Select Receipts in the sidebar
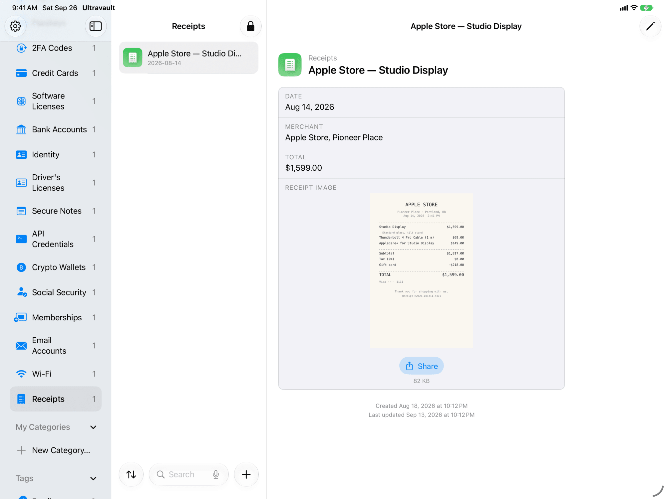Image resolution: width=666 pixels, height=499 pixels. tap(56, 399)
